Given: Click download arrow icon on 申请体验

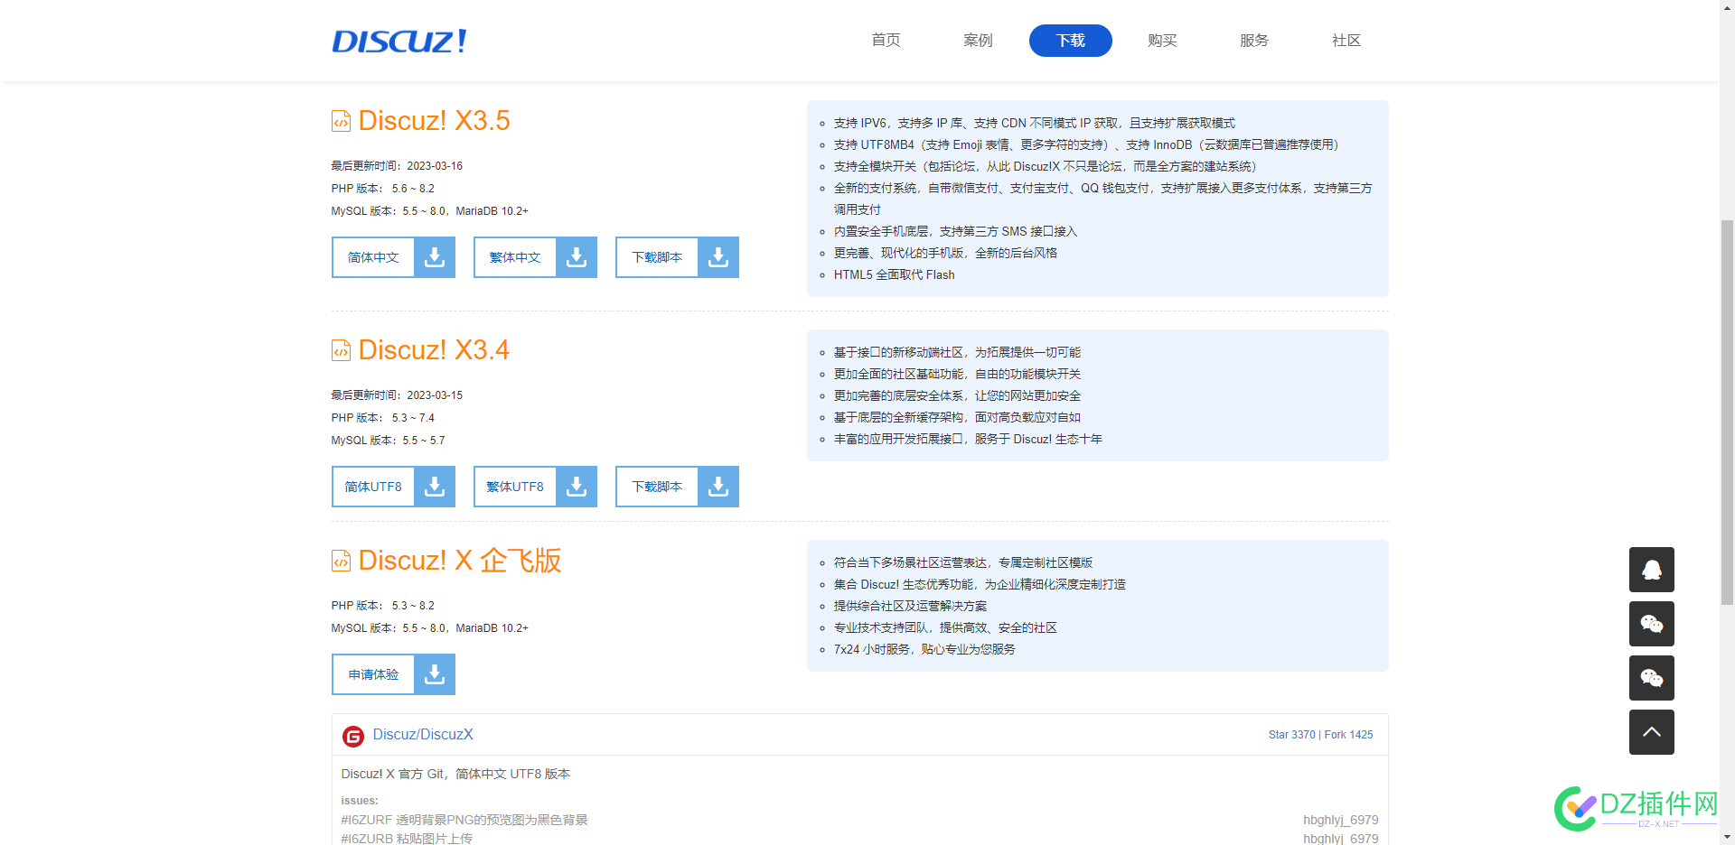Looking at the screenshot, I should coord(435,674).
